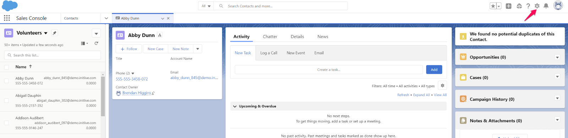Open the Notifications bell
Viewport: 568px width, 138px height.
point(546,6)
